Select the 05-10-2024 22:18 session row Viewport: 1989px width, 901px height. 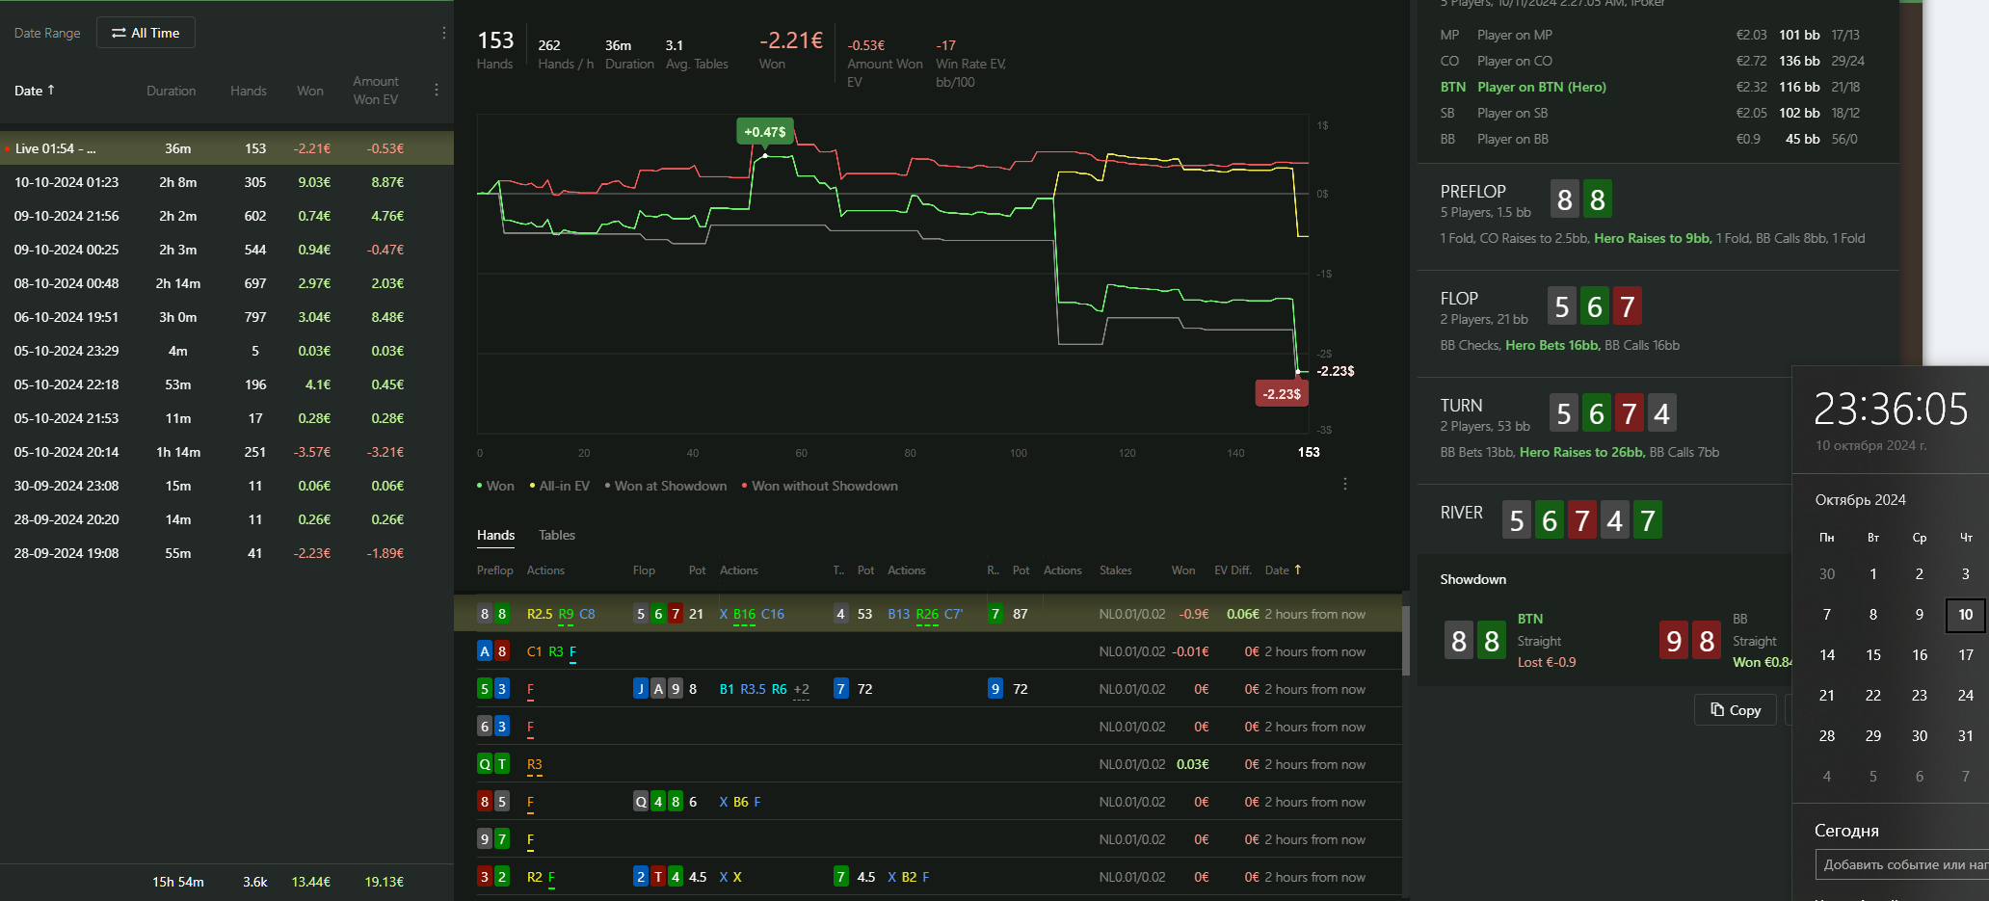[x=226, y=384]
